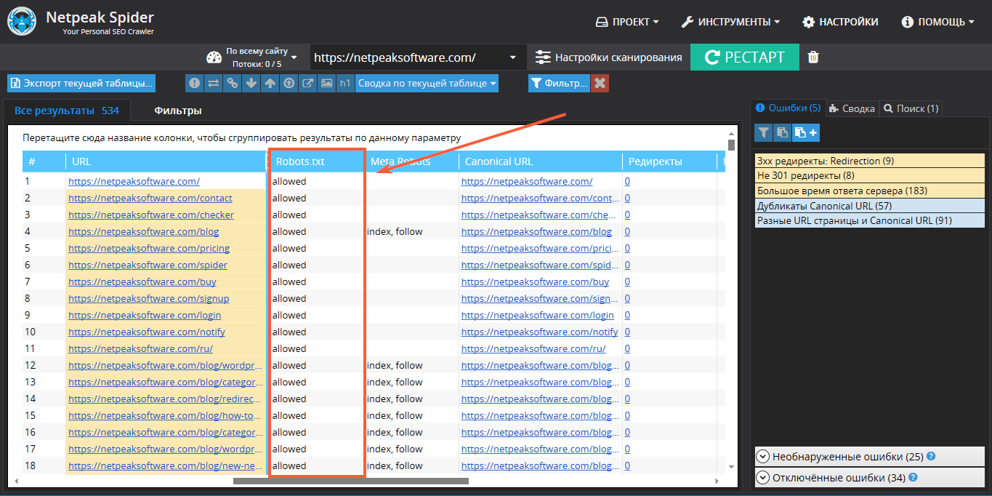Open the ПРОЕКТ menu
Screen dimensions: 992x496
click(x=627, y=22)
